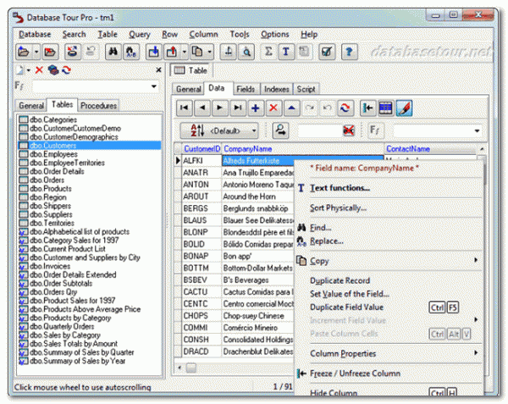Clear the search with red crossed icon
The height and width of the screenshot is (404, 508).
349,130
